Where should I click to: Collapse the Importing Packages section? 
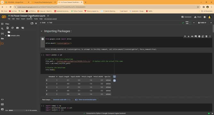tap(42, 31)
